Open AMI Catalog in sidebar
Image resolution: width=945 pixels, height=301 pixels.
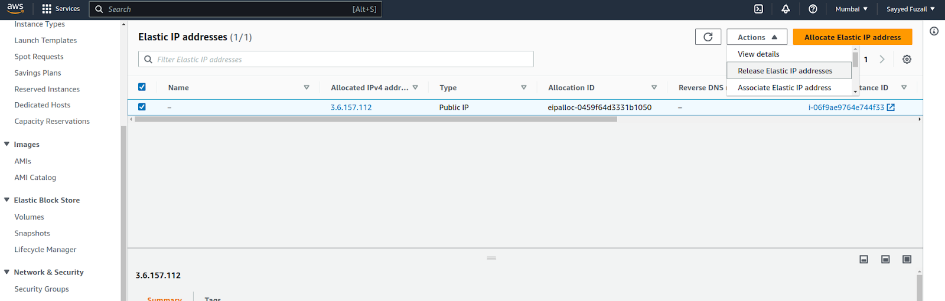click(35, 177)
